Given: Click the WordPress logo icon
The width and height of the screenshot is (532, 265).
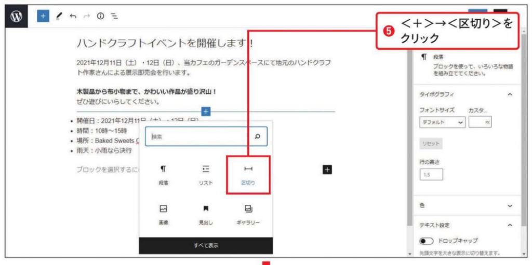Looking at the screenshot, I should (16, 16).
